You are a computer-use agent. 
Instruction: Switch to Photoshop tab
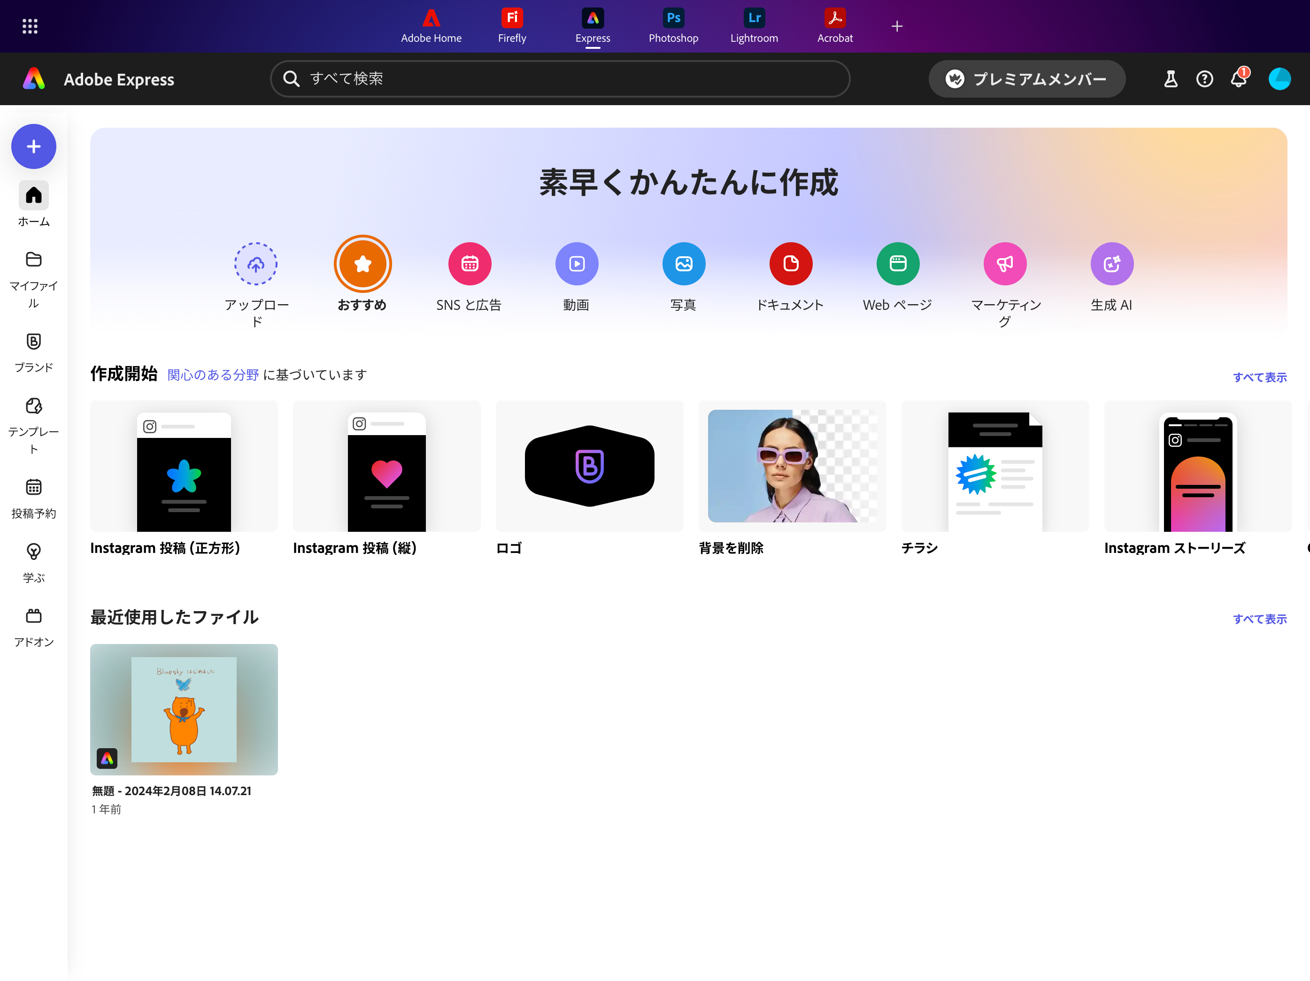coord(673,26)
